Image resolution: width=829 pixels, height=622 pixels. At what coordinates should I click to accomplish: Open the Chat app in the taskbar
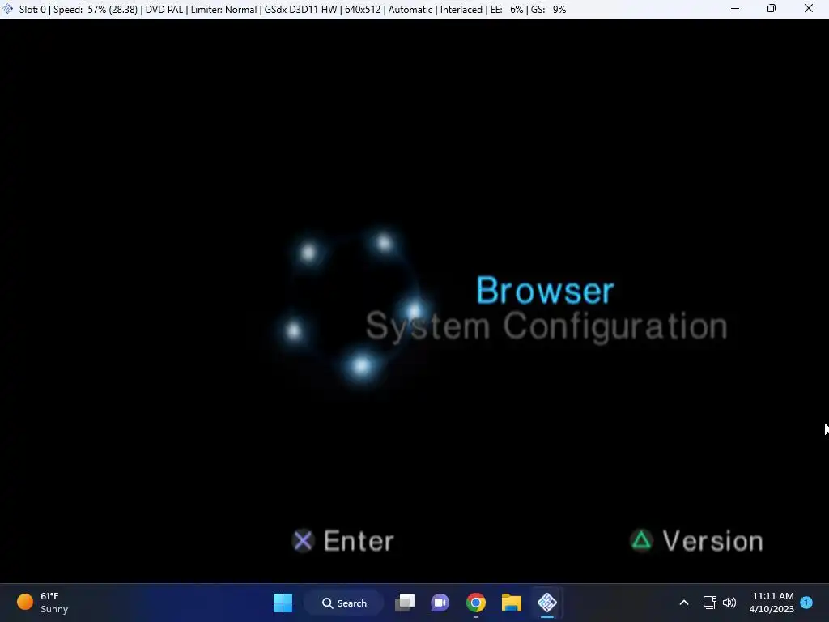440,603
